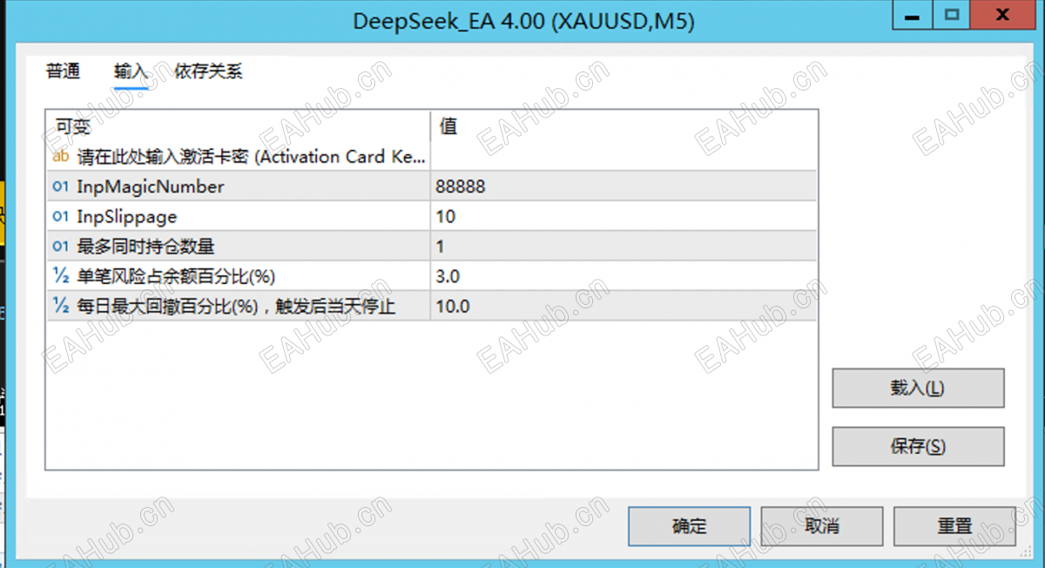The image size is (1045, 568).
Task: Select the 88888 magic number value
Action: 624,186
